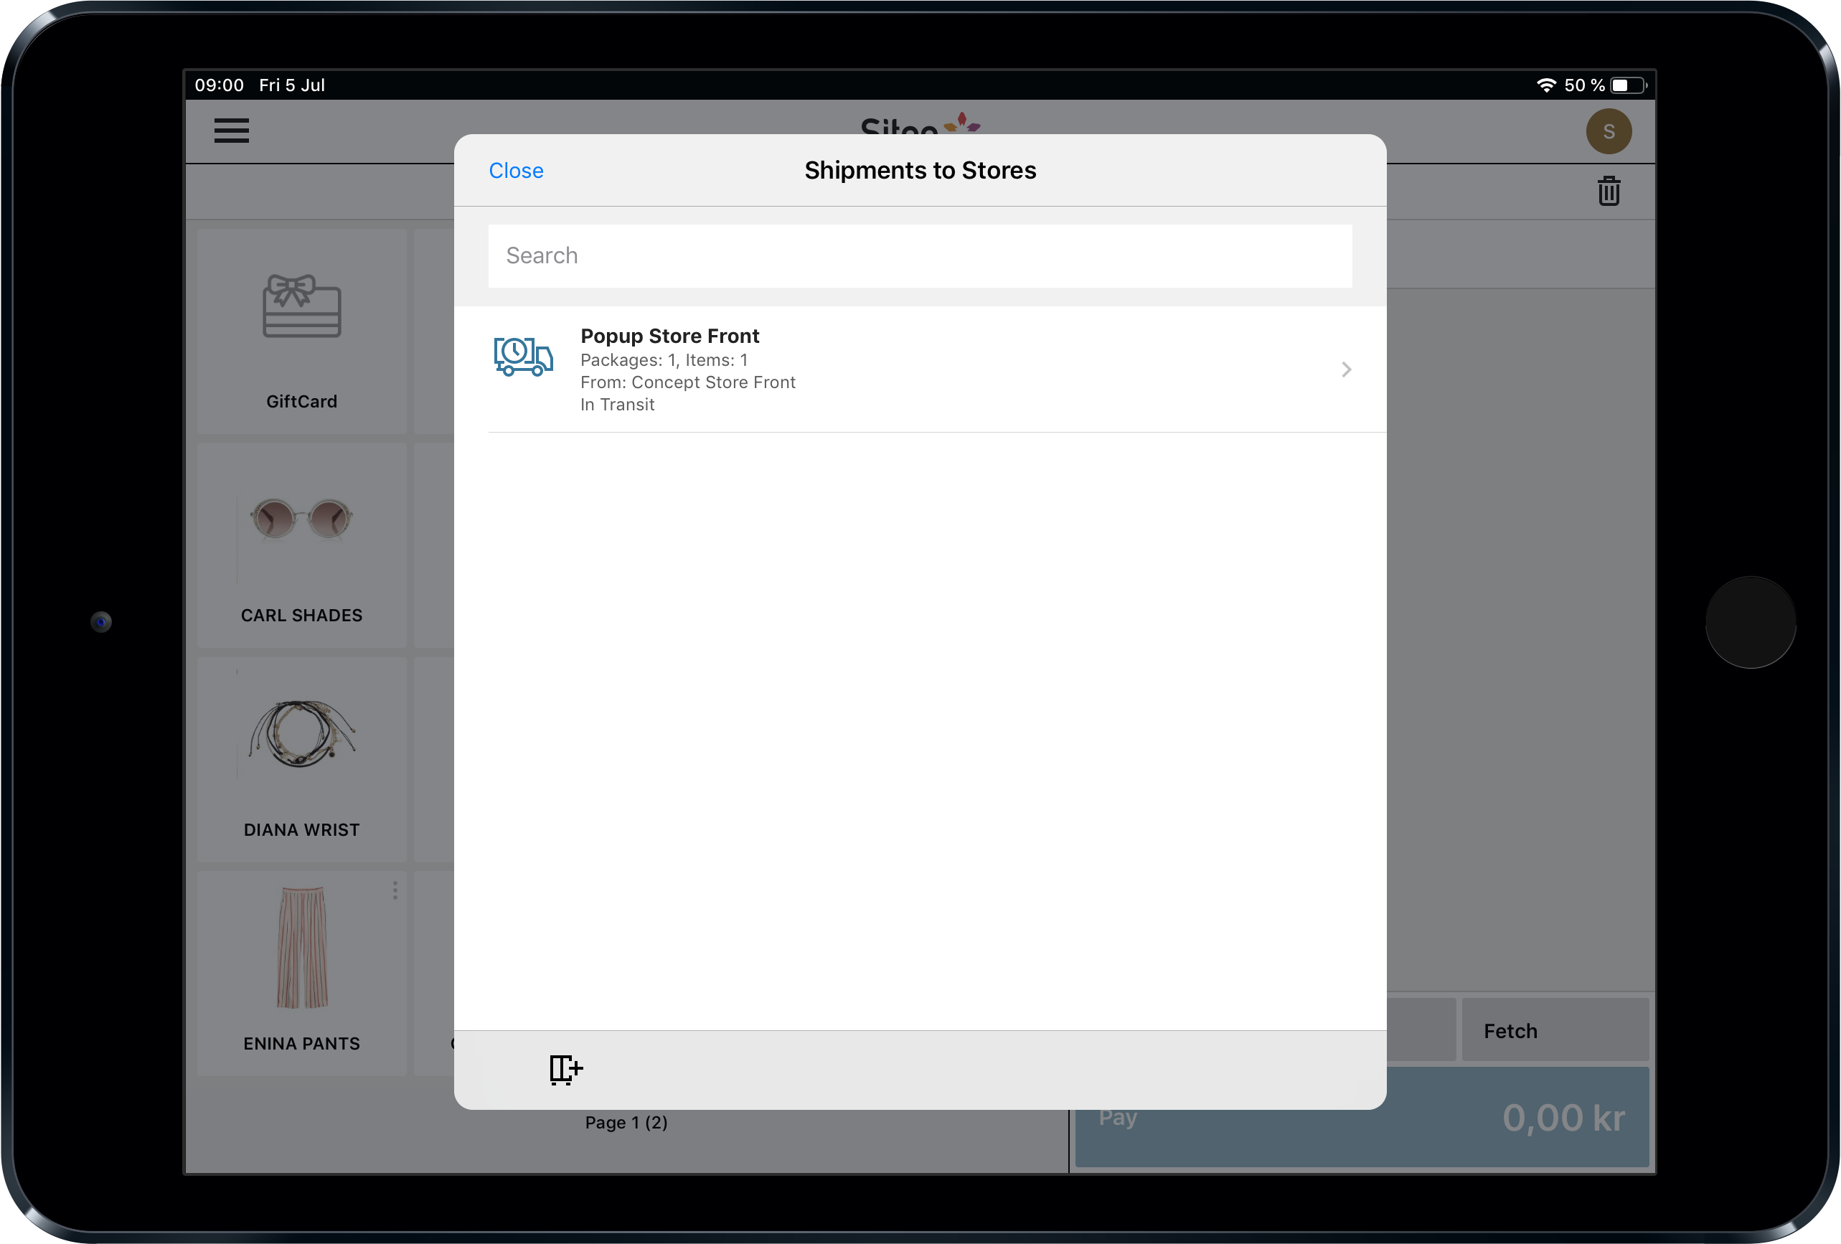Click the trash can icon
Image resolution: width=1841 pixels, height=1244 pixels.
(1608, 191)
